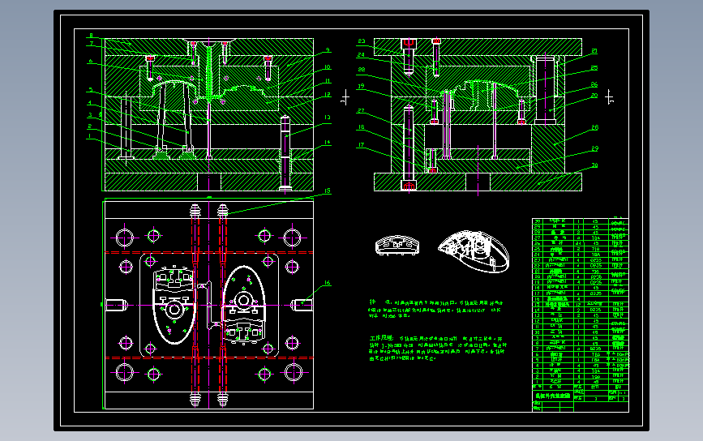Click callout number 6 left of the front section
This screenshot has width=703, height=441.
pos(91,61)
